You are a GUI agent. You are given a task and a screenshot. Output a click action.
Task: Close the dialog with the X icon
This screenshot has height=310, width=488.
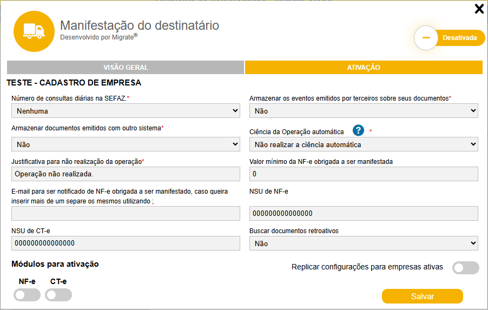[479, 9]
